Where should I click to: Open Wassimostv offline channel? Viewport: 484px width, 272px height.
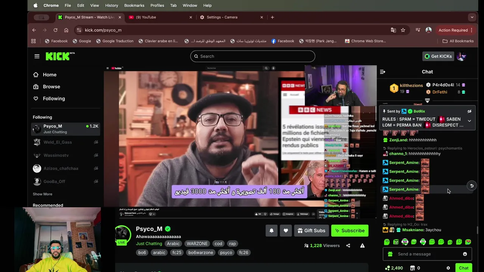[x=66, y=155]
